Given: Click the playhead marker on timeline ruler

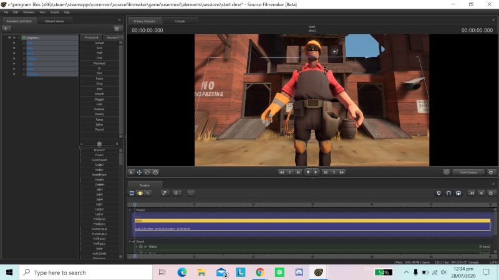Looking at the screenshot, I should click(x=135, y=205).
